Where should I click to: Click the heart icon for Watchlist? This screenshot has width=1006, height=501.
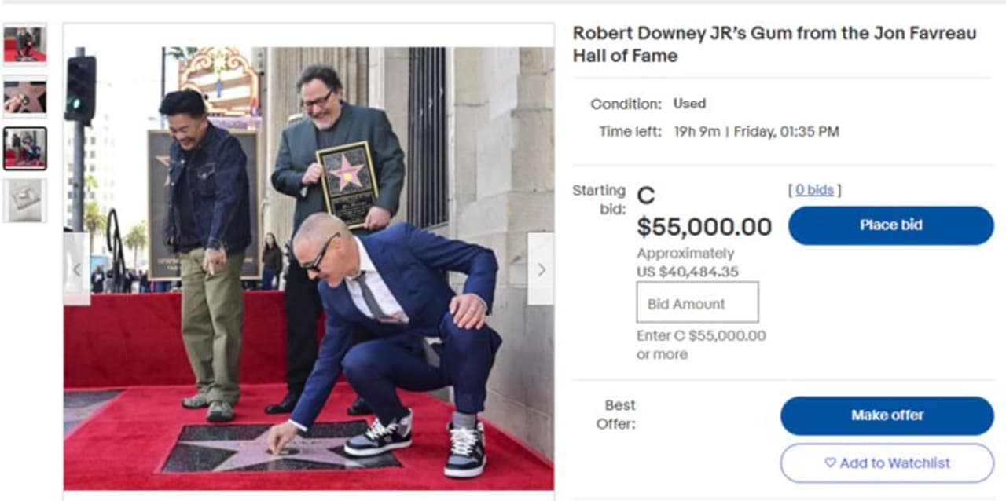click(x=830, y=463)
